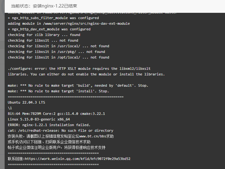Select the 'Ubuntu 22.04.3 LTS' line
Screen dimensions: 225x169
[26, 102]
